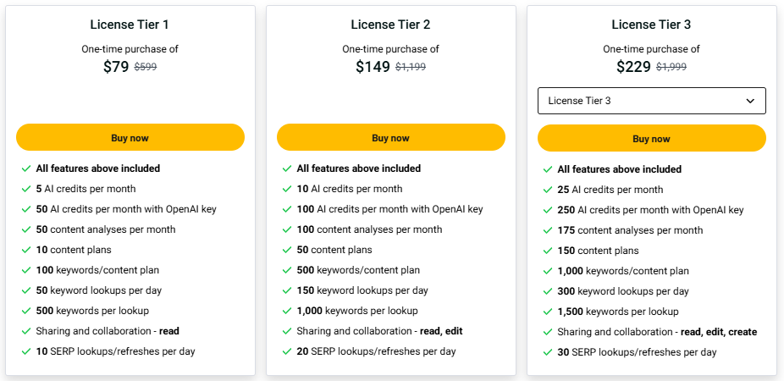Click Buy now for License Tier 3
The width and height of the screenshot is (784, 381).
[x=652, y=139]
